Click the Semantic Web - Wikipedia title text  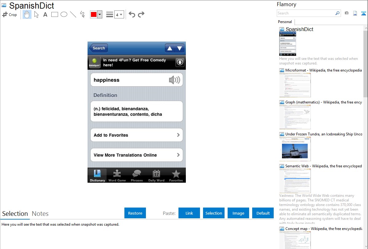pos(323,166)
